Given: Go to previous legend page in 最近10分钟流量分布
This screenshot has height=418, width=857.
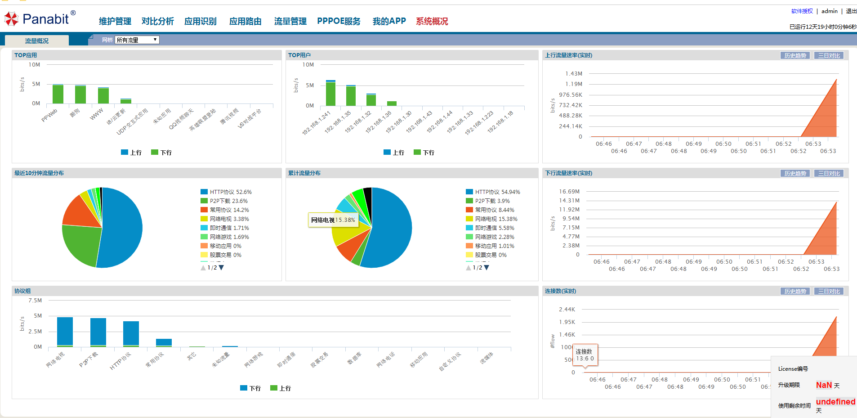Looking at the screenshot, I should point(203,267).
